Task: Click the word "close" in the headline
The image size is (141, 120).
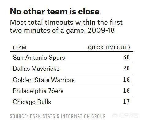Action: coord(89,11)
